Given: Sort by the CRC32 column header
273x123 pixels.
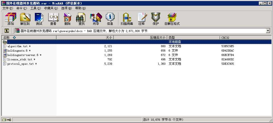Looking at the screenshot, I should (x=245, y=37).
